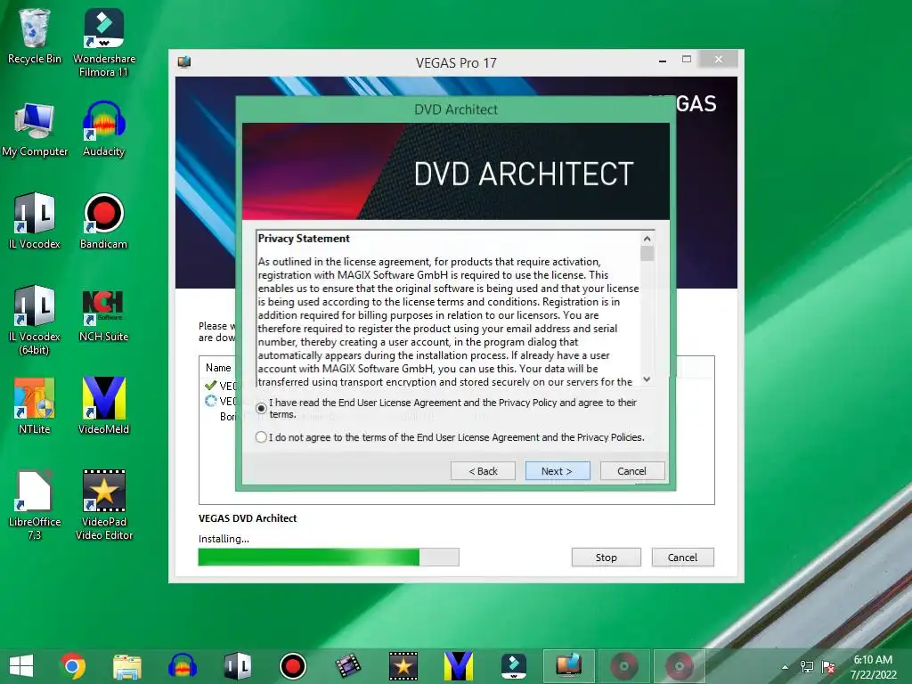Click Stop in VEGAS Pro 17 installer
This screenshot has height=684, width=912.
point(606,558)
